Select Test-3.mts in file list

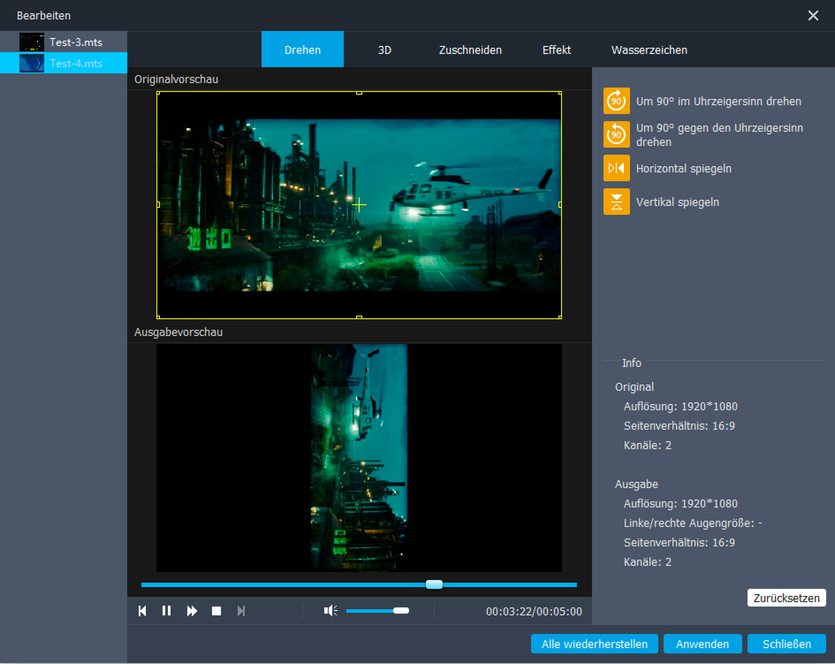click(64, 42)
